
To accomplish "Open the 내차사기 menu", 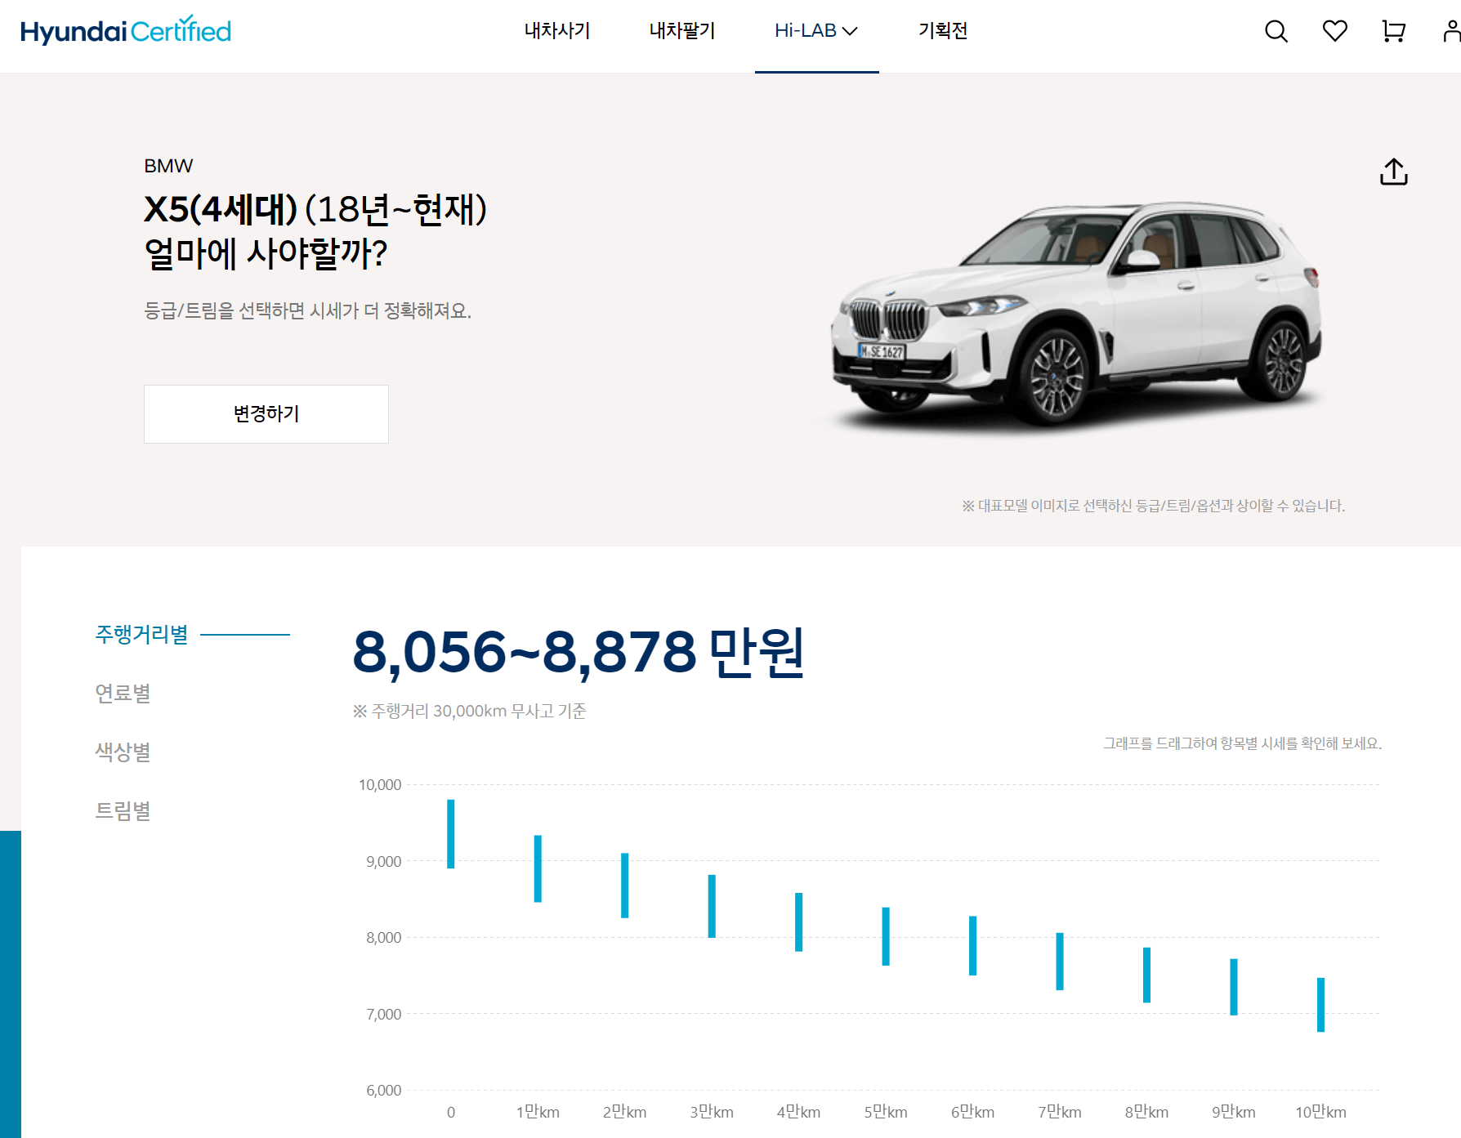I will pyautogui.click(x=557, y=31).
